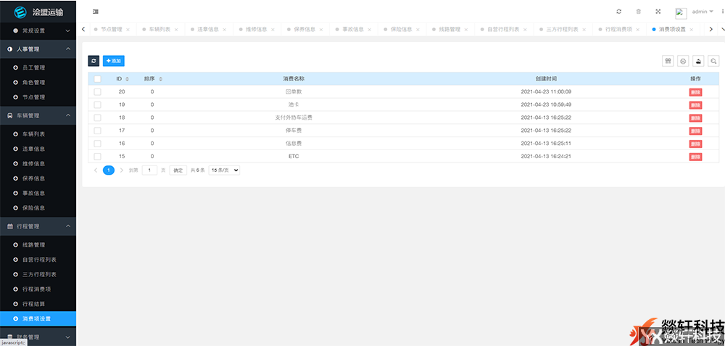The height and width of the screenshot is (346, 725).
Task: Open the column filter grid icon
Action: 668,61
